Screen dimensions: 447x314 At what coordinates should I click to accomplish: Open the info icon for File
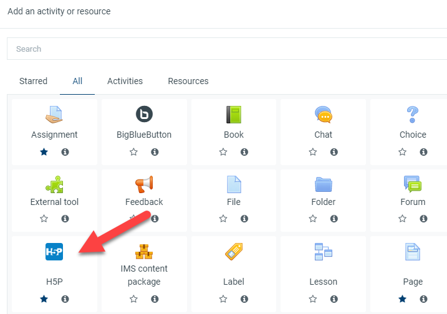[x=244, y=219]
